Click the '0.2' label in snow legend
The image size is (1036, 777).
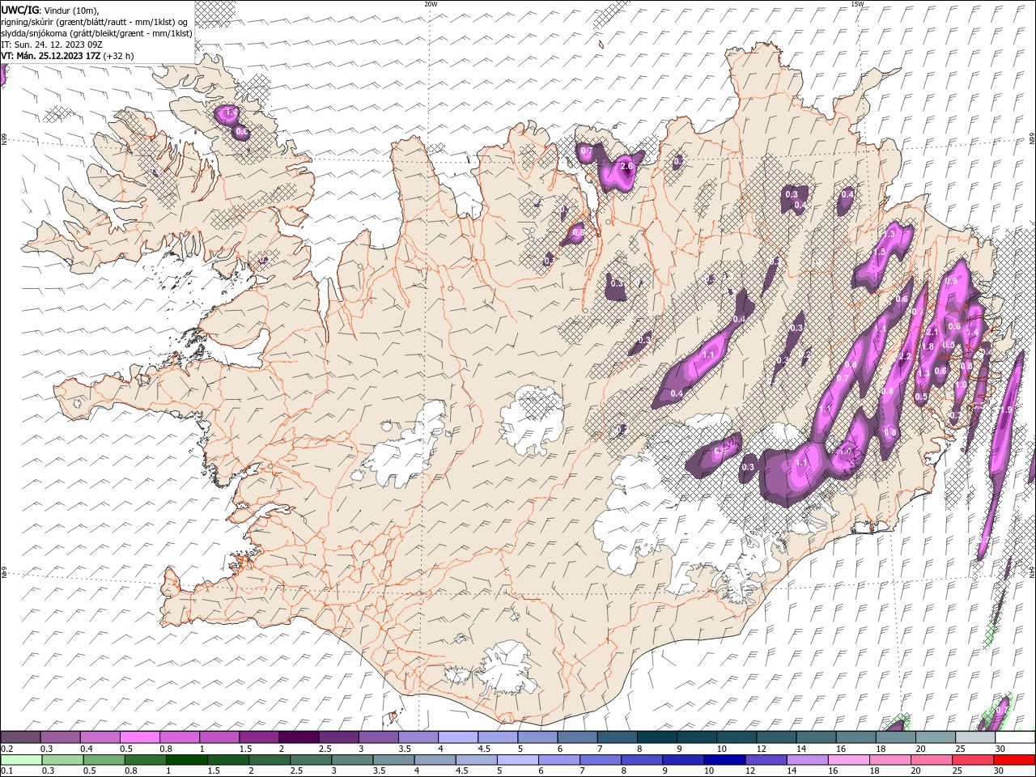[6, 749]
